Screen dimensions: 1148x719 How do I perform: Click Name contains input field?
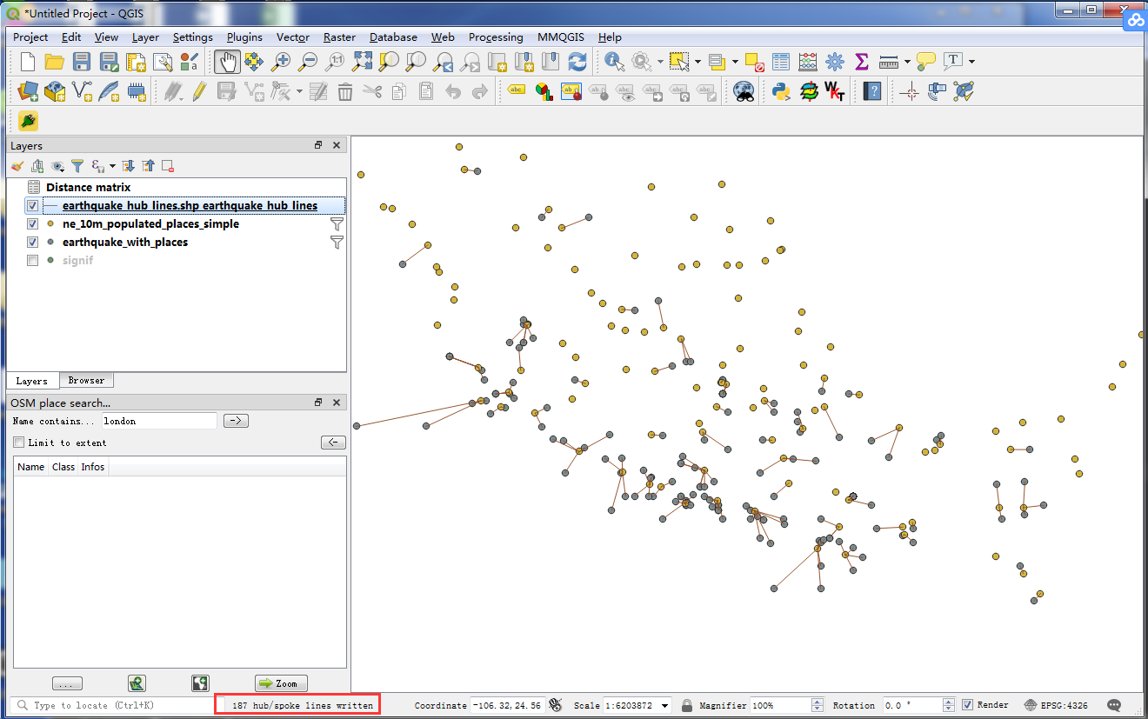point(159,421)
